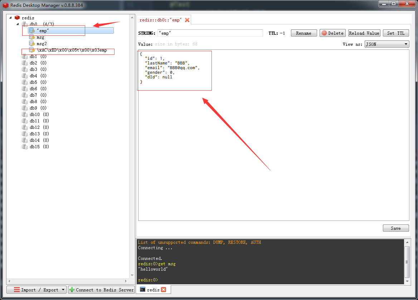Select the \xAC\xED\x00\x05t\x00\x03emp key
418x300 pixels.
click(72, 50)
